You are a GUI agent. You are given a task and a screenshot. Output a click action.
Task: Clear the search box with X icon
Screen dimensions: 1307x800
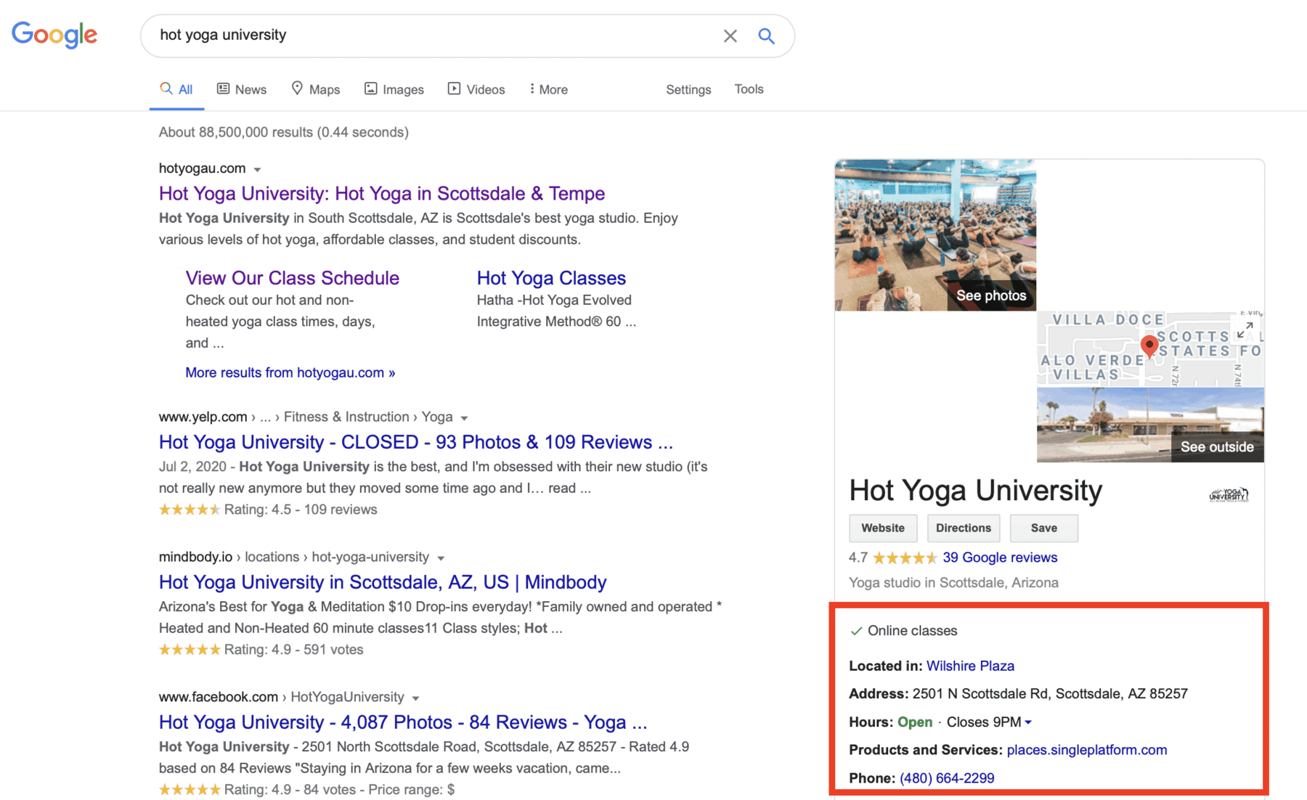[x=730, y=36]
